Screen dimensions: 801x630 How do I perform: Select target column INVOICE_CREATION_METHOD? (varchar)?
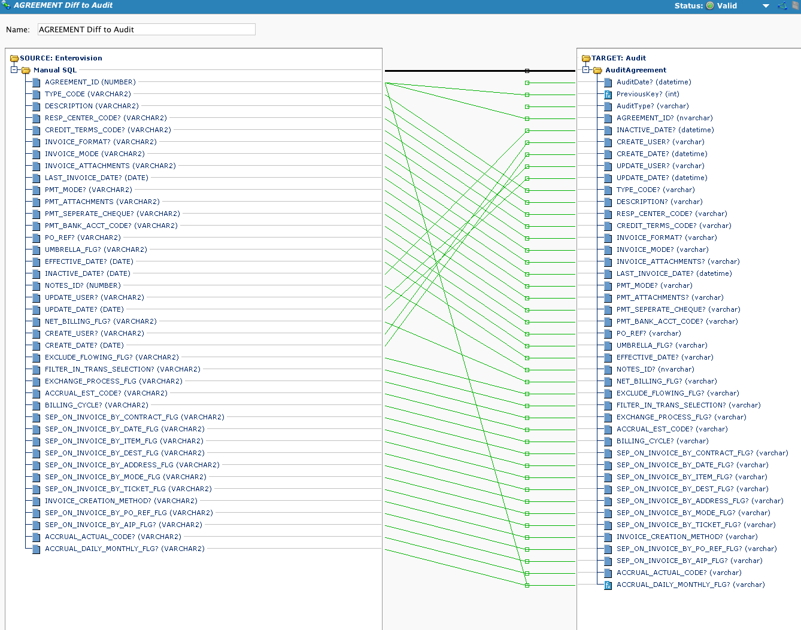click(687, 537)
